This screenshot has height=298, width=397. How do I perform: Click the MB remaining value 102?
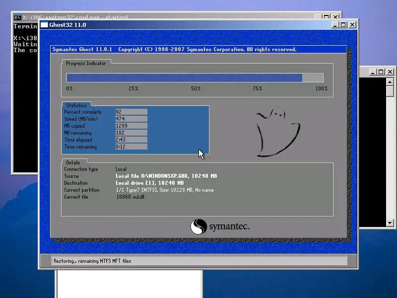(x=132, y=133)
